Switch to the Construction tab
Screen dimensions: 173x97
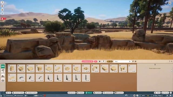click(x=108, y=93)
